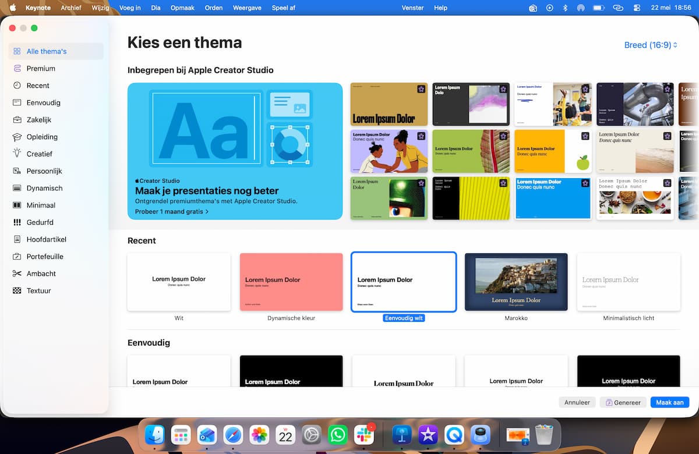Open the Voeg in menu
699x454 pixels.
(x=129, y=8)
